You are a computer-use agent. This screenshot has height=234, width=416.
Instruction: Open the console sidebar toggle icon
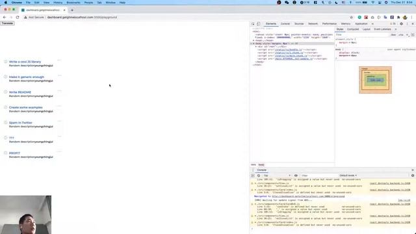click(253, 175)
